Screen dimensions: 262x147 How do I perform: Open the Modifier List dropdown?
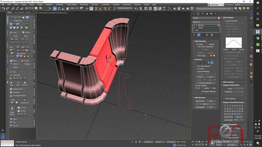click(x=206, y=22)
